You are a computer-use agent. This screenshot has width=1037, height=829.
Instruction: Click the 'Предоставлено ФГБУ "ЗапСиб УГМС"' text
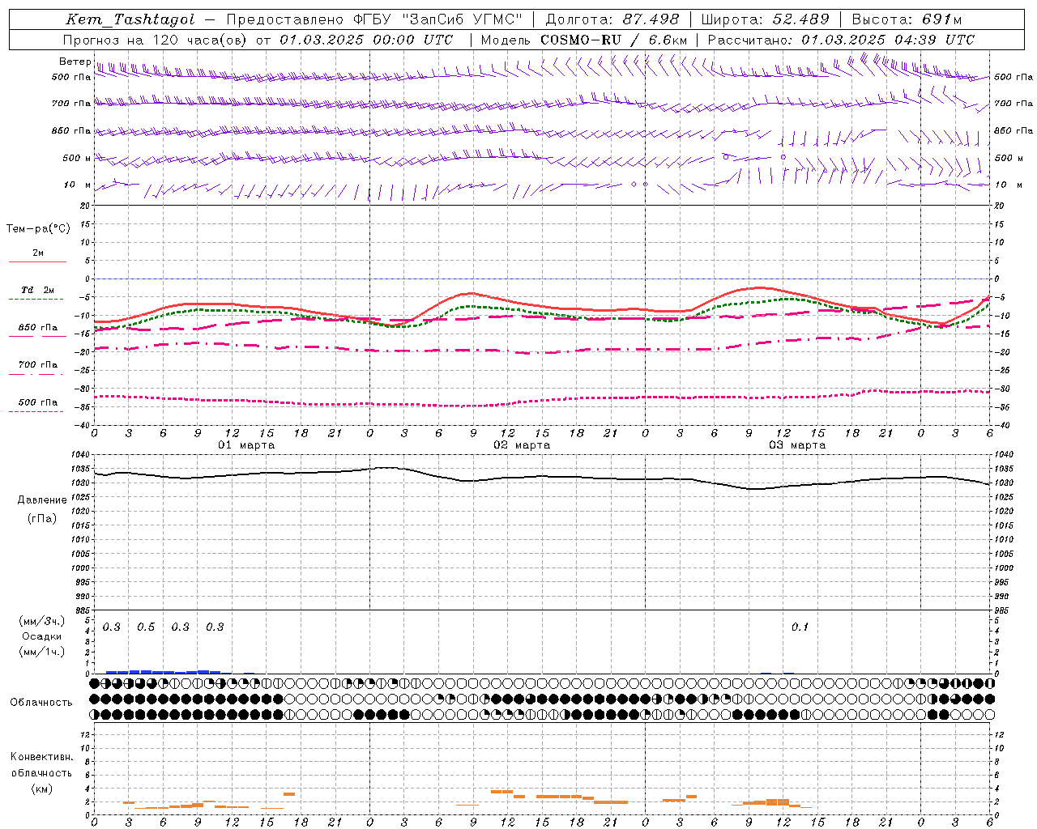[373, 19]
